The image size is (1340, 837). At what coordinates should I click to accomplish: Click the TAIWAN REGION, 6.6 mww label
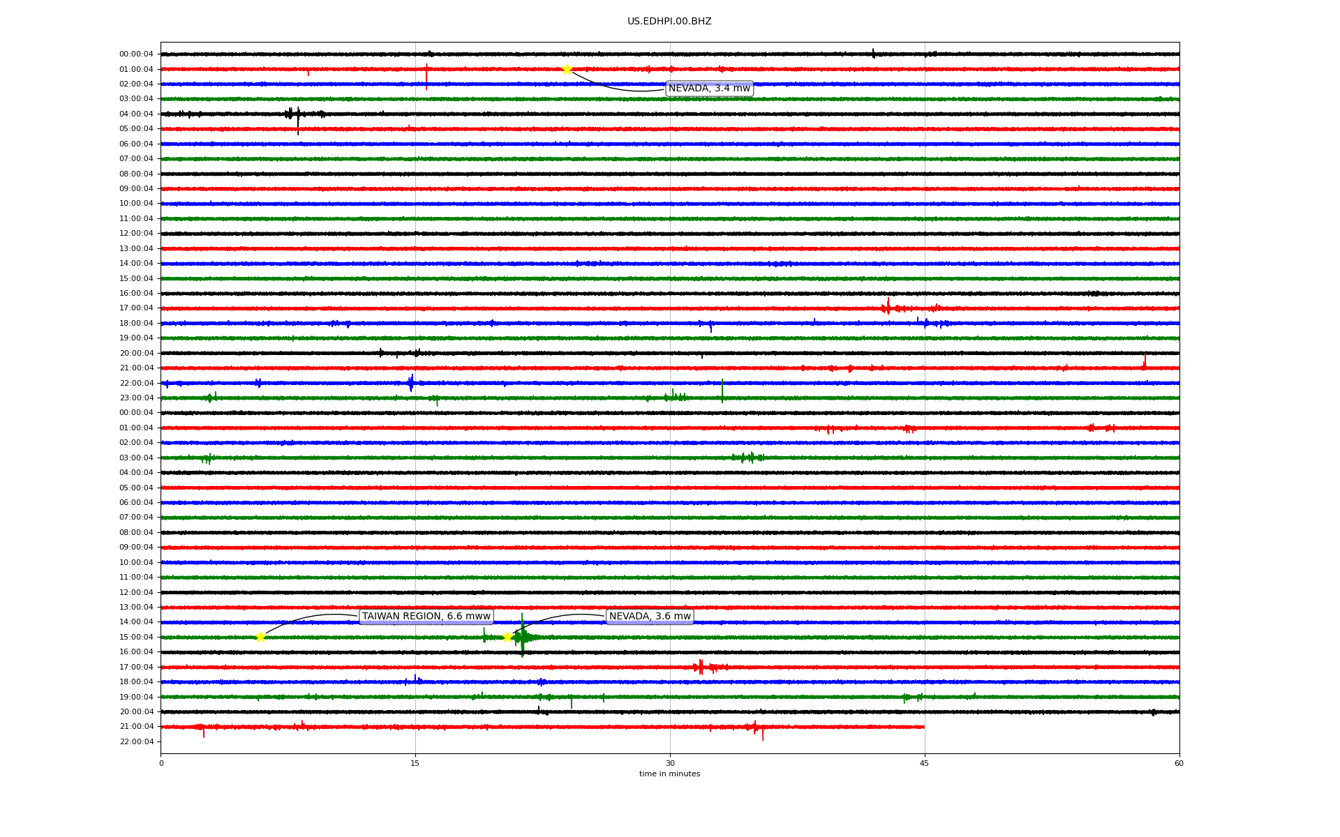(x=426, y=617)
